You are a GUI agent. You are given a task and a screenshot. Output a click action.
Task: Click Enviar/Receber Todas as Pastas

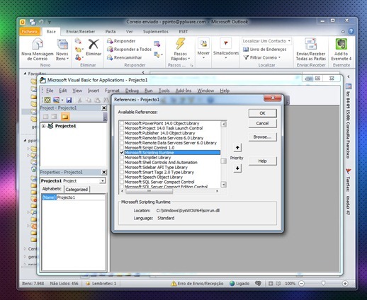click(x=311, y=50)
